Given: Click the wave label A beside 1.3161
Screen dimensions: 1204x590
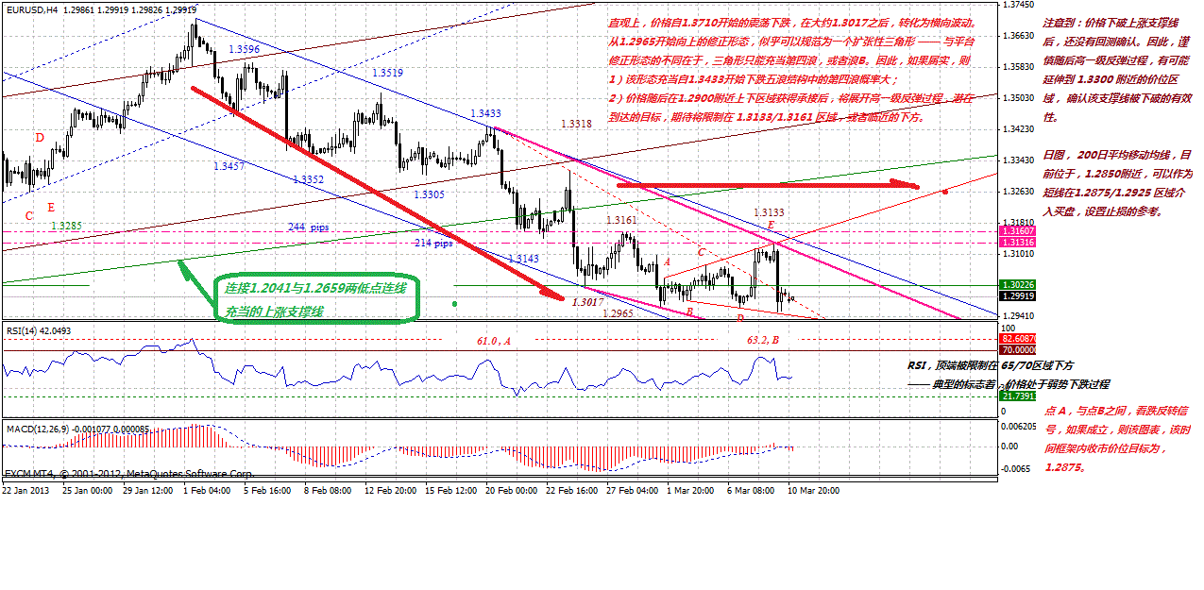Looking at the screenshot, I should pos(667,261).
